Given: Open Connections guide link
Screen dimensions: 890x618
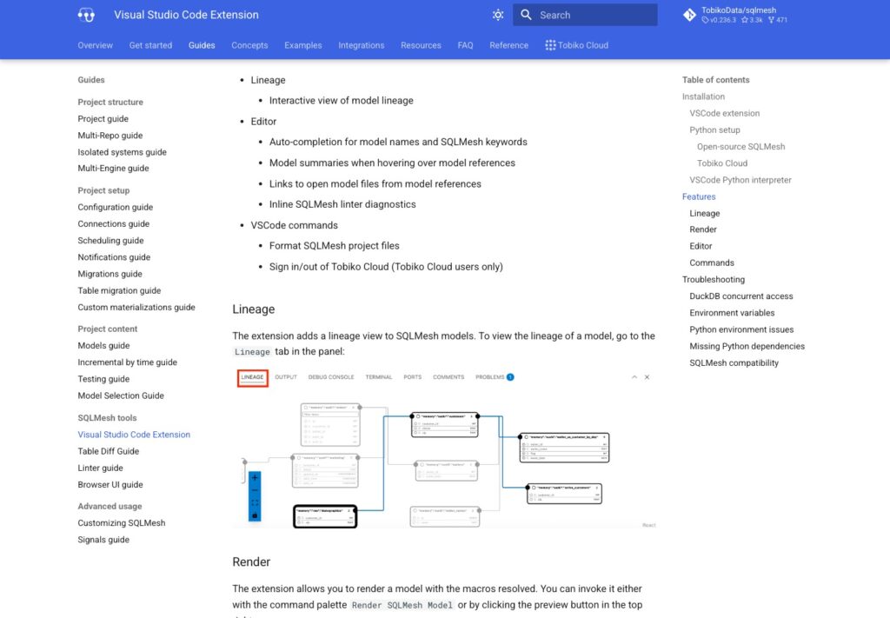Looking at the screenshot, I should (x=114, y=223).
